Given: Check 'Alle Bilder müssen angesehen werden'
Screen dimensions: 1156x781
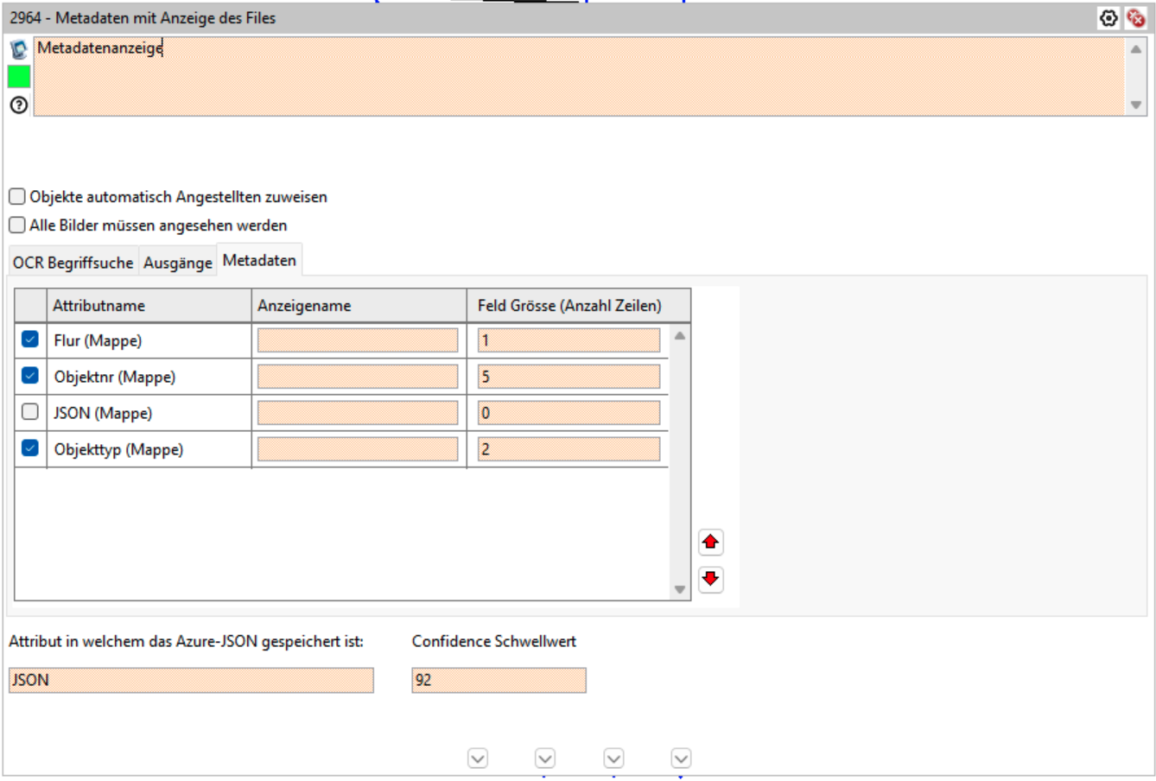Looking at the screenshot, I should click(x=17, y=225).
